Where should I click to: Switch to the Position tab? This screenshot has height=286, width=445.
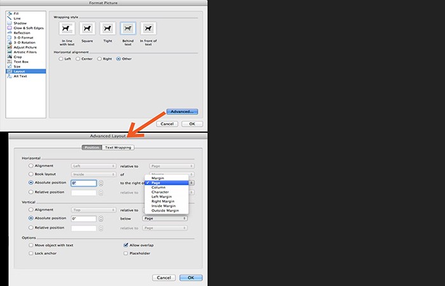point(92,147)
